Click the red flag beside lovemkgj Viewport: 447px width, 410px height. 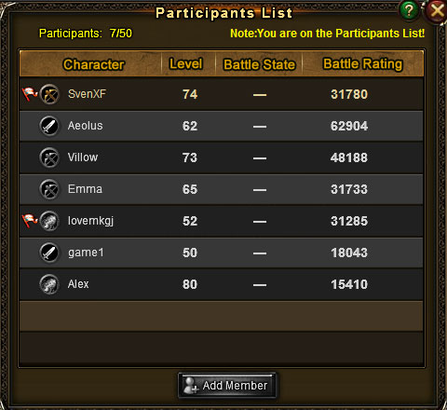tap(30, 221)
